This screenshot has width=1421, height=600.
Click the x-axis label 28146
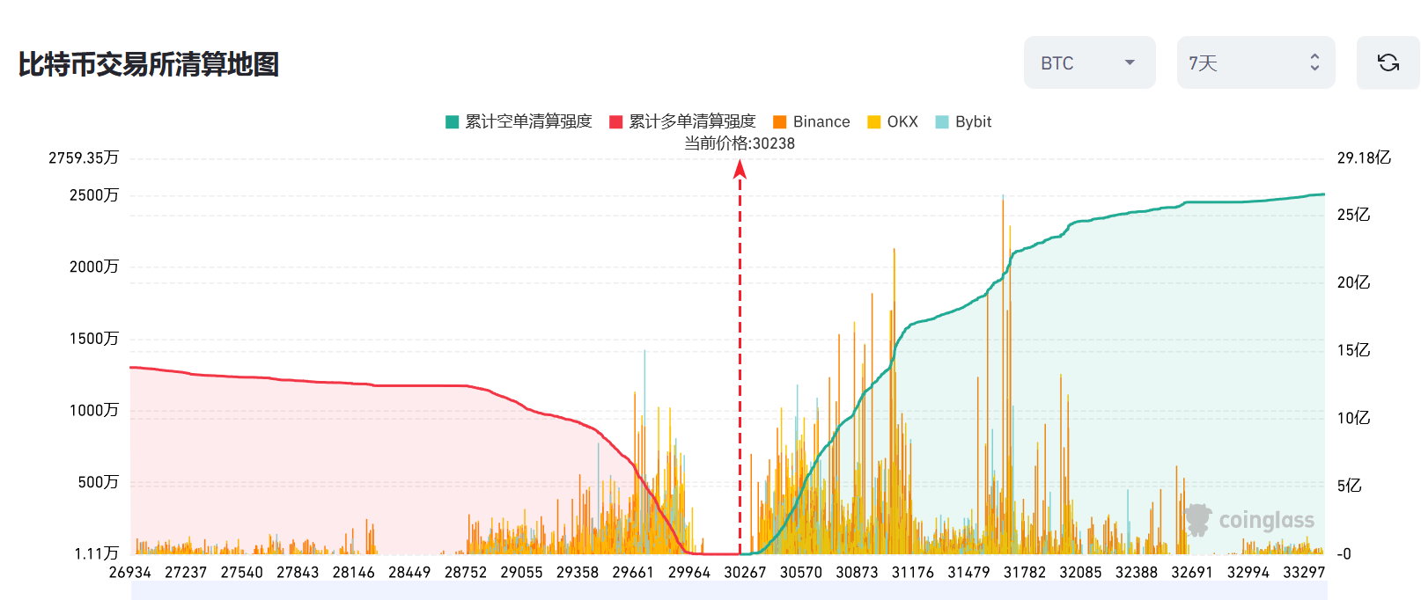coord(354,572)
